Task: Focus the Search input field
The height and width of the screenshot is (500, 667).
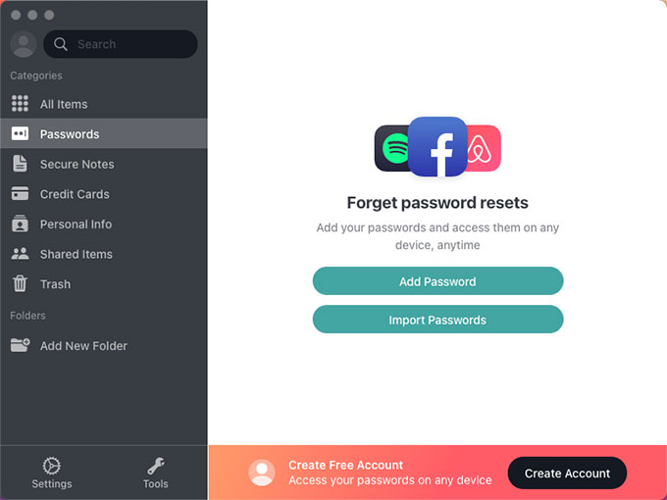Action: click(128, 44)
